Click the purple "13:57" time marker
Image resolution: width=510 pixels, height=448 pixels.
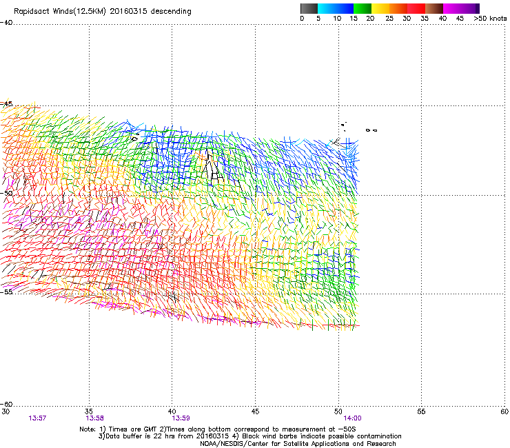pyautogui.click(x=37, y=418)
